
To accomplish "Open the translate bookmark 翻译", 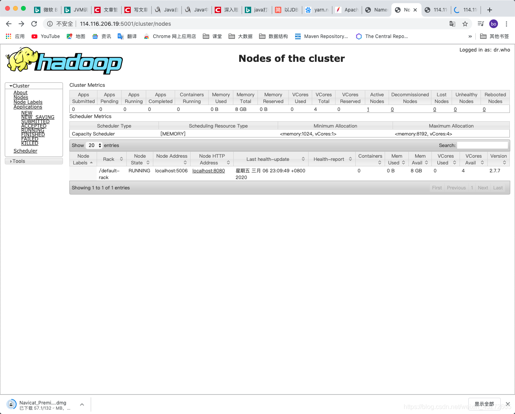I will click(x=127, y=36).
